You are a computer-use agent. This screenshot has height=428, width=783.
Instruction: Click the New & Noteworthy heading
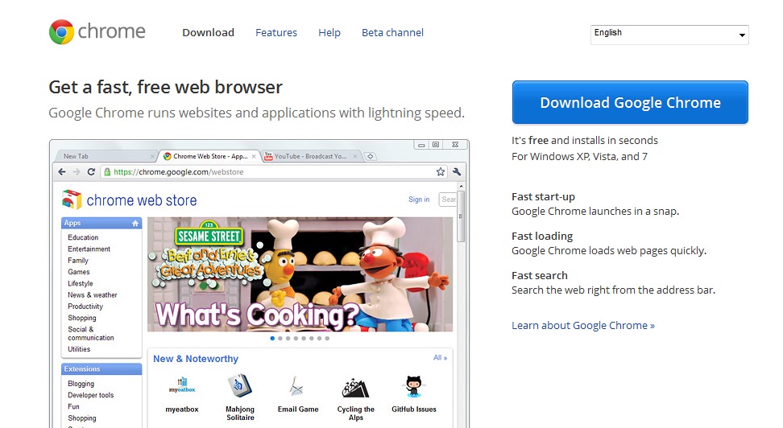tap(196, 359)
